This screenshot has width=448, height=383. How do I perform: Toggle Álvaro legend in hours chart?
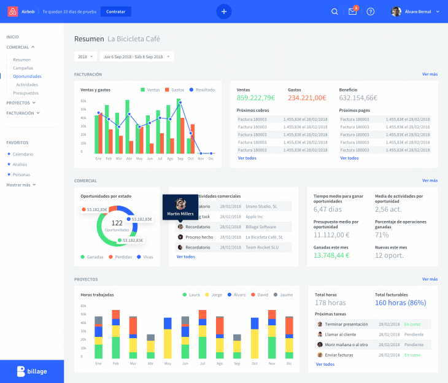pos(236,295)
